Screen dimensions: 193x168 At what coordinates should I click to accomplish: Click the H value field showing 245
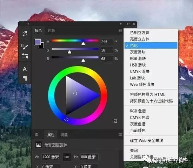107,42
